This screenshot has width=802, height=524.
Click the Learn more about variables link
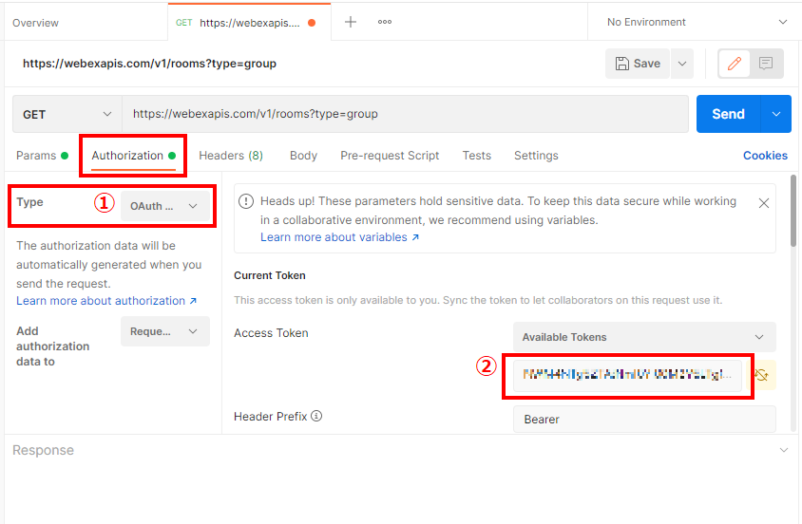coord(339,237)
